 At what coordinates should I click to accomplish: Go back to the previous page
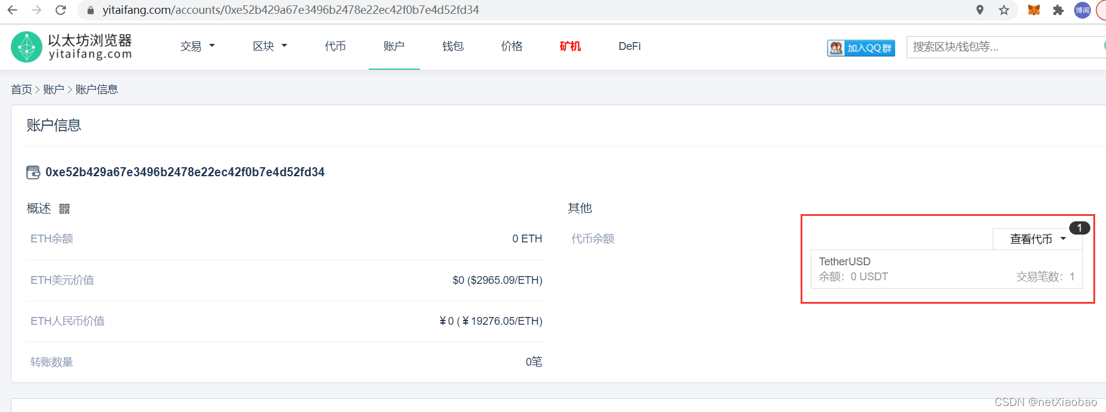coord(12,10)
